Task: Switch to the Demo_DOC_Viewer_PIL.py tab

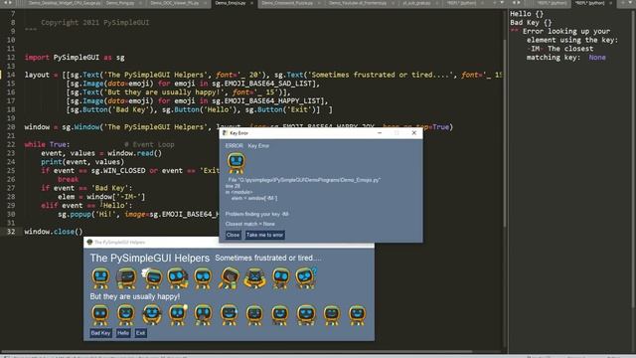Action: tap(175, 3)
